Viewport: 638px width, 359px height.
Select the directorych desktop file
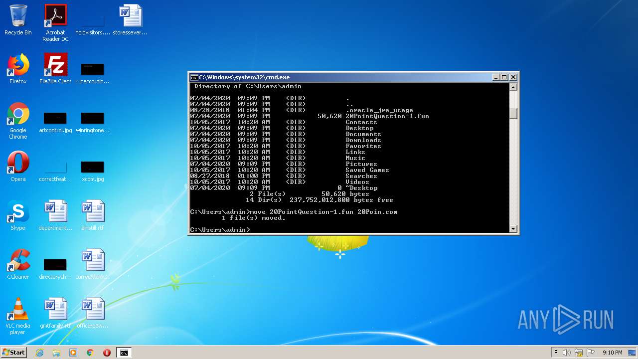coord(55,269)
